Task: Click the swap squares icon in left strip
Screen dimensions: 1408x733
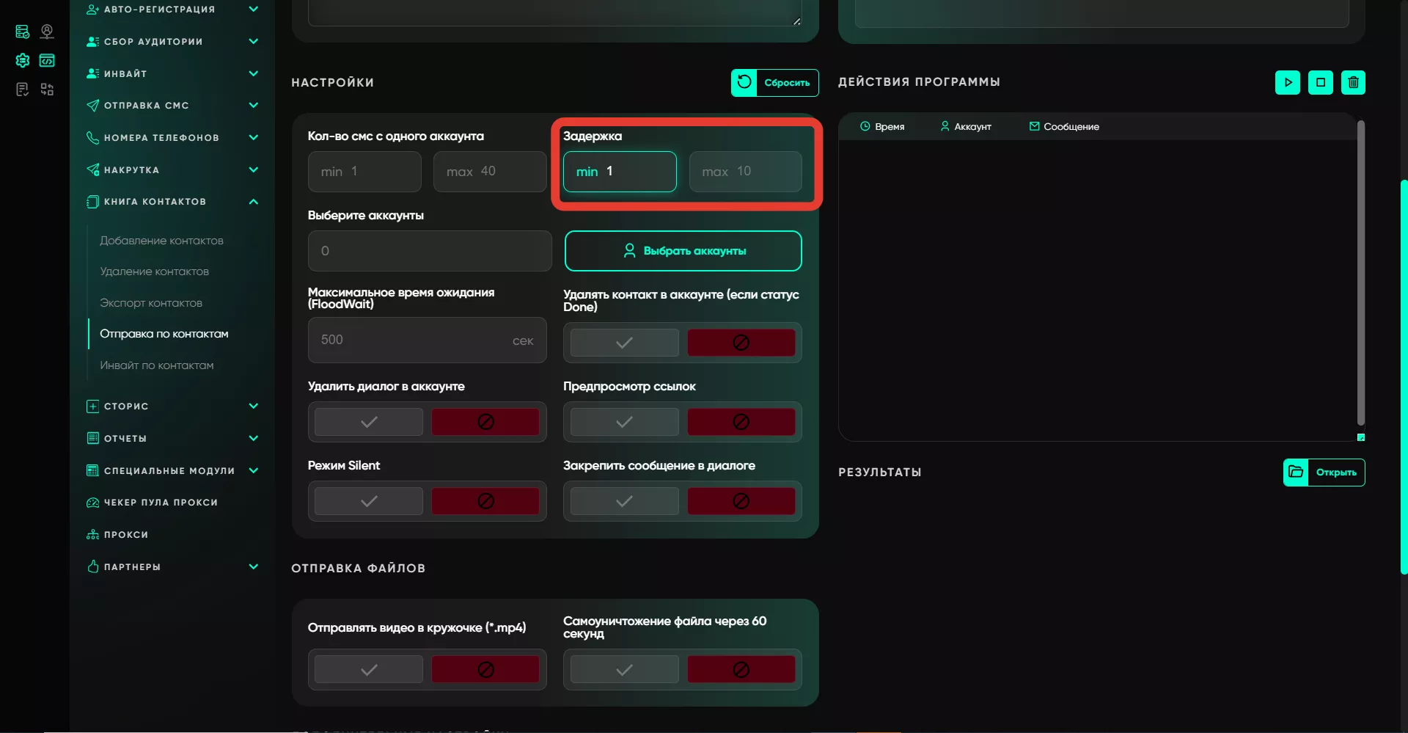Action: click(x=47, y=90)
